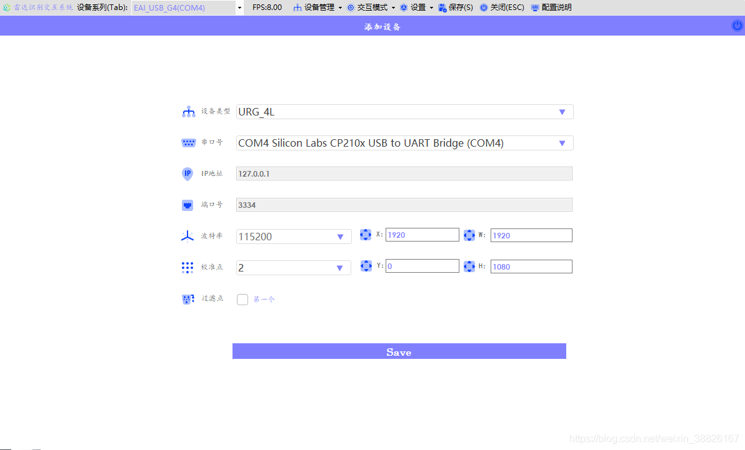Viewport: 745px width, 450px height.
Task: Click the W input field showing 1920
Action: coord(531,235)
